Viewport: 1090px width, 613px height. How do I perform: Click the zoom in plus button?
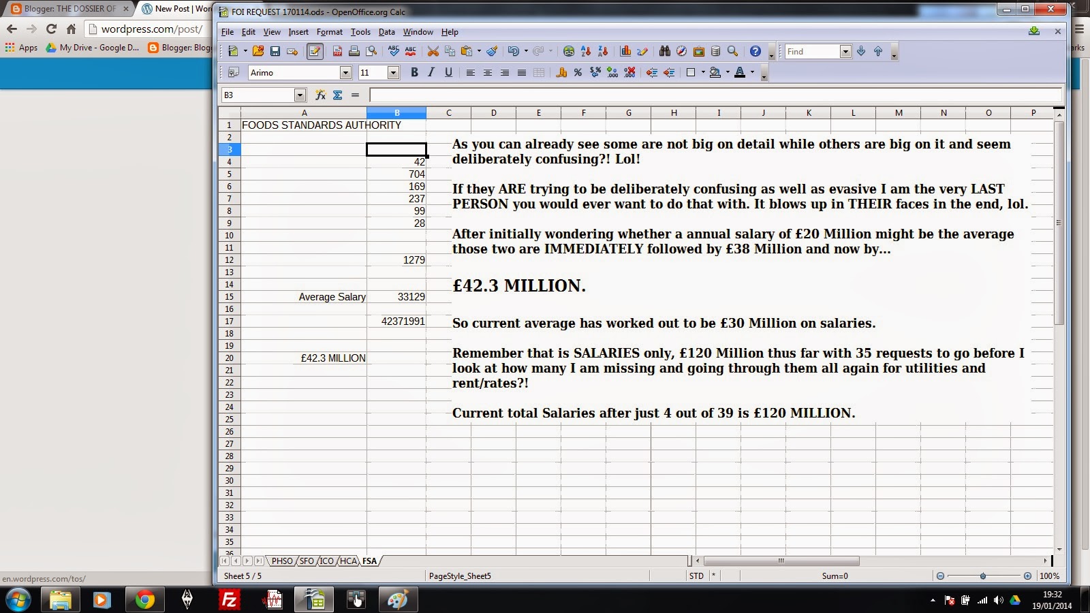tap(1027, 576)
